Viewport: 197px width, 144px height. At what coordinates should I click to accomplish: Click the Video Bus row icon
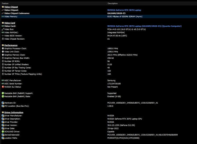click(x=3, y=29)
